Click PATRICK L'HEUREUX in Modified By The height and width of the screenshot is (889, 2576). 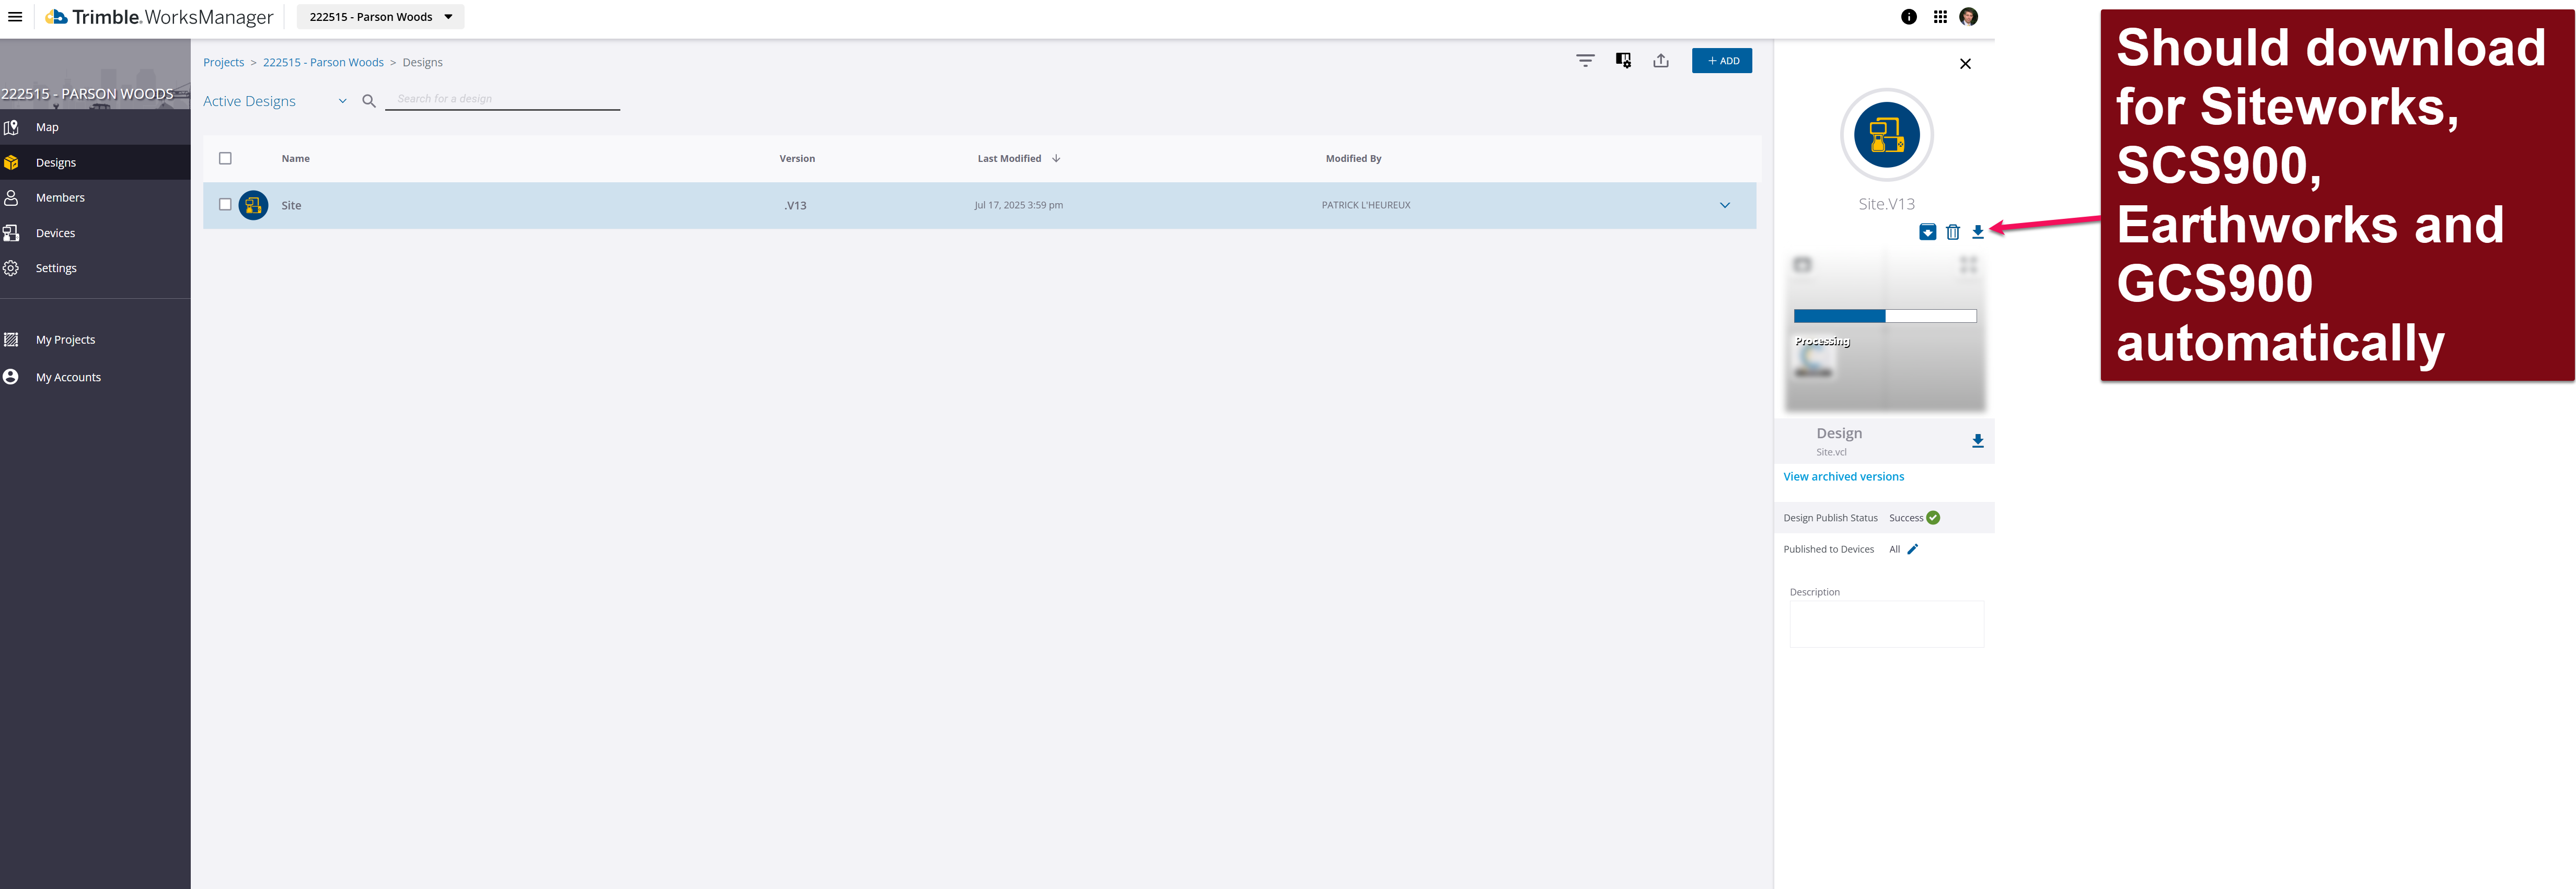pyautogui.click(x=1366, y=206)
